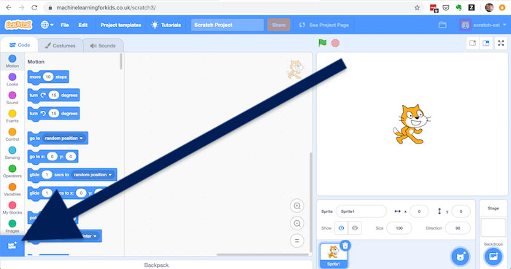The image size is (511, 269).
Task: Select the Looks block category
Action: coord(12,79)
